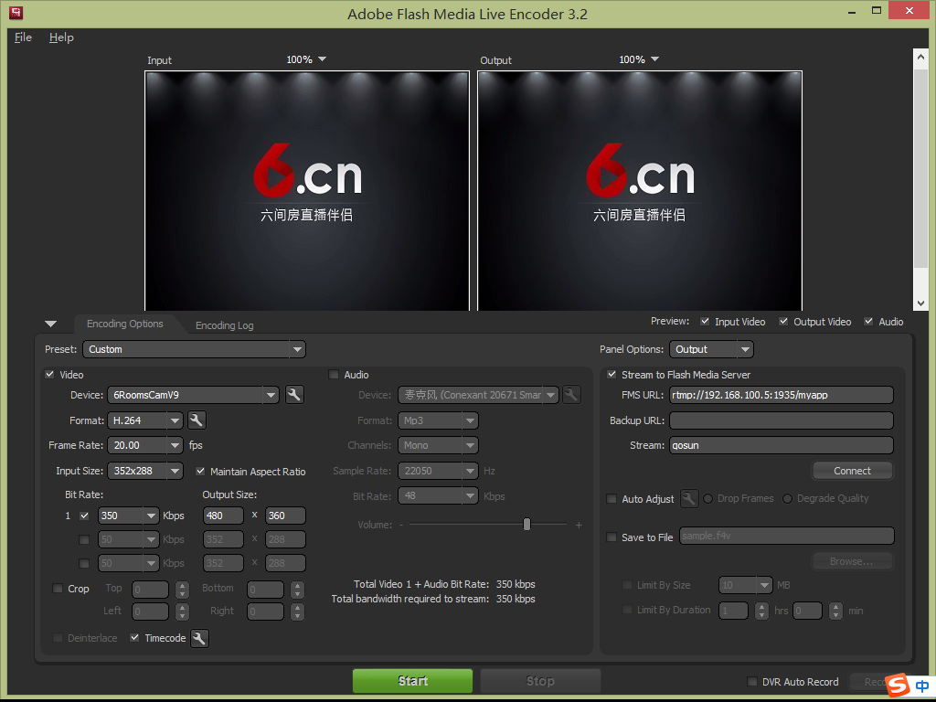Open the Channels Mono dropdown
The width and height of the screenshot is (936, 702).
pyautogui.click(x=438, y=445)
